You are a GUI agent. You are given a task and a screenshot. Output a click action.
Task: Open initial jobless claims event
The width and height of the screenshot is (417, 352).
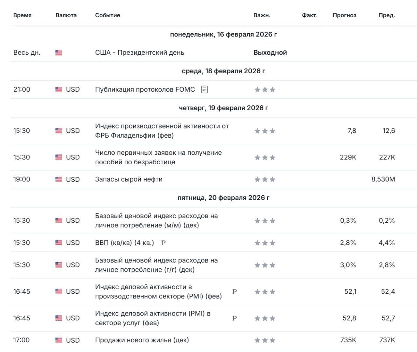(x=158, y=157)
